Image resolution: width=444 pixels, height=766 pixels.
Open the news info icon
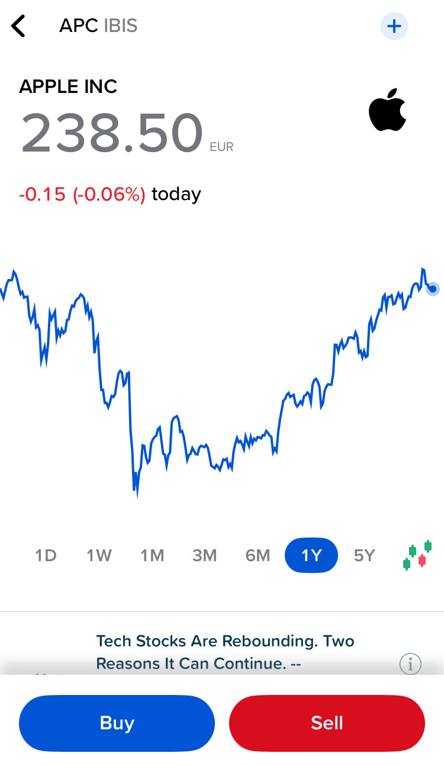tap(410, 664)
